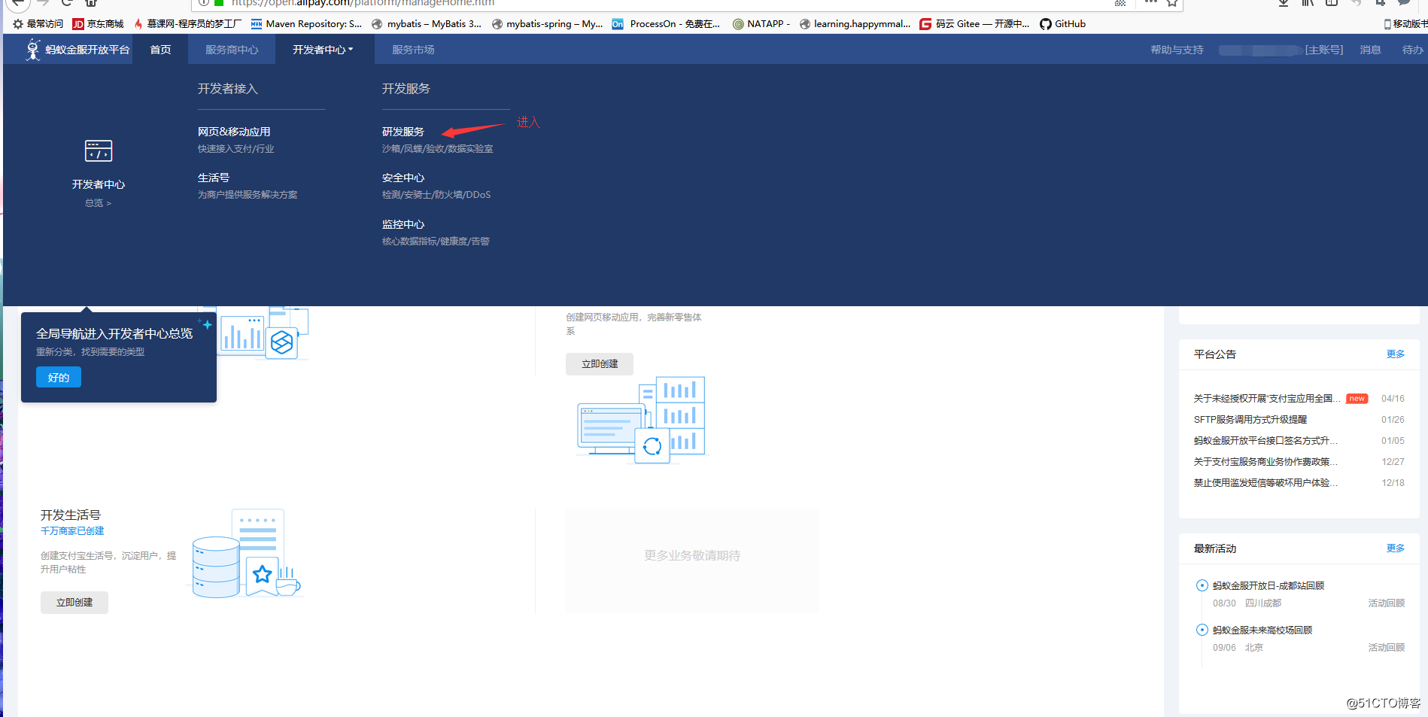Viewport: 1428px width, 717px height.
Task: Open the 慕课网 flame bookmark
Action: click(x=187, y=24)
